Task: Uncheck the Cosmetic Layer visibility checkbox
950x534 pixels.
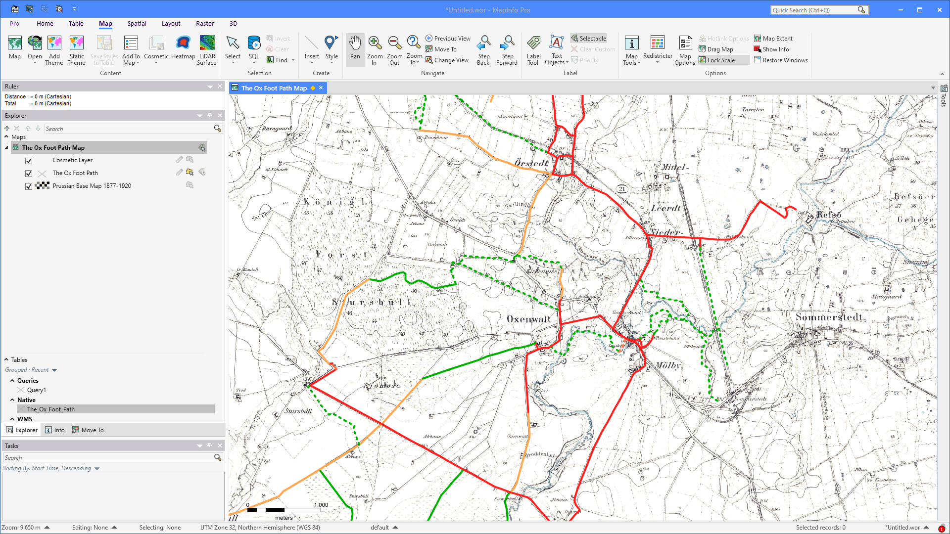Action: tap(29, 161)
